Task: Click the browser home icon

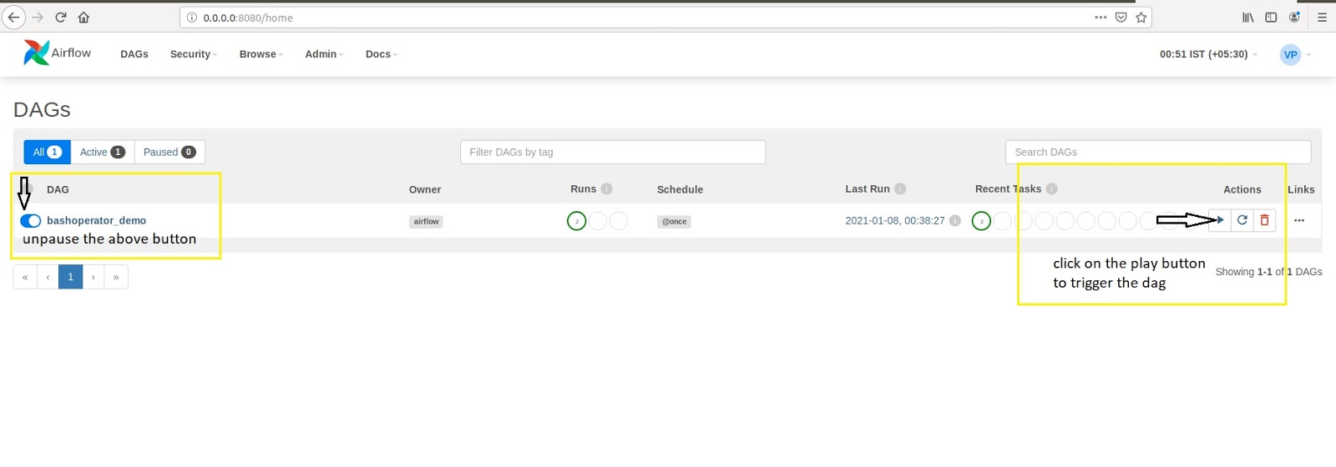Action: [83, 18]
